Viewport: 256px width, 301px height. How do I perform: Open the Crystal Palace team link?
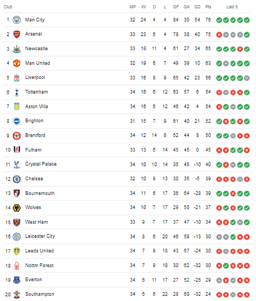[x=41, y=164]
